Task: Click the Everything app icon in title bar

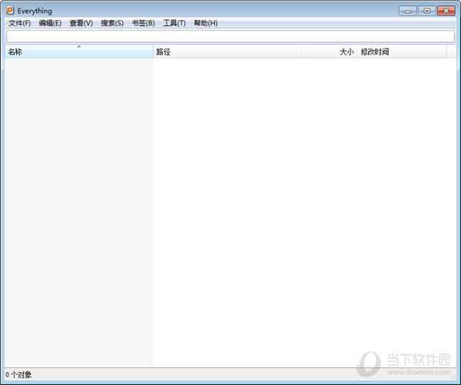Action: tap(10, 10)
